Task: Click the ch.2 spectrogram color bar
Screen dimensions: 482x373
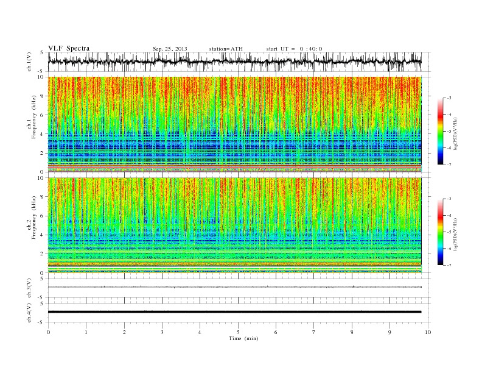Action: [x=440, y=232]
